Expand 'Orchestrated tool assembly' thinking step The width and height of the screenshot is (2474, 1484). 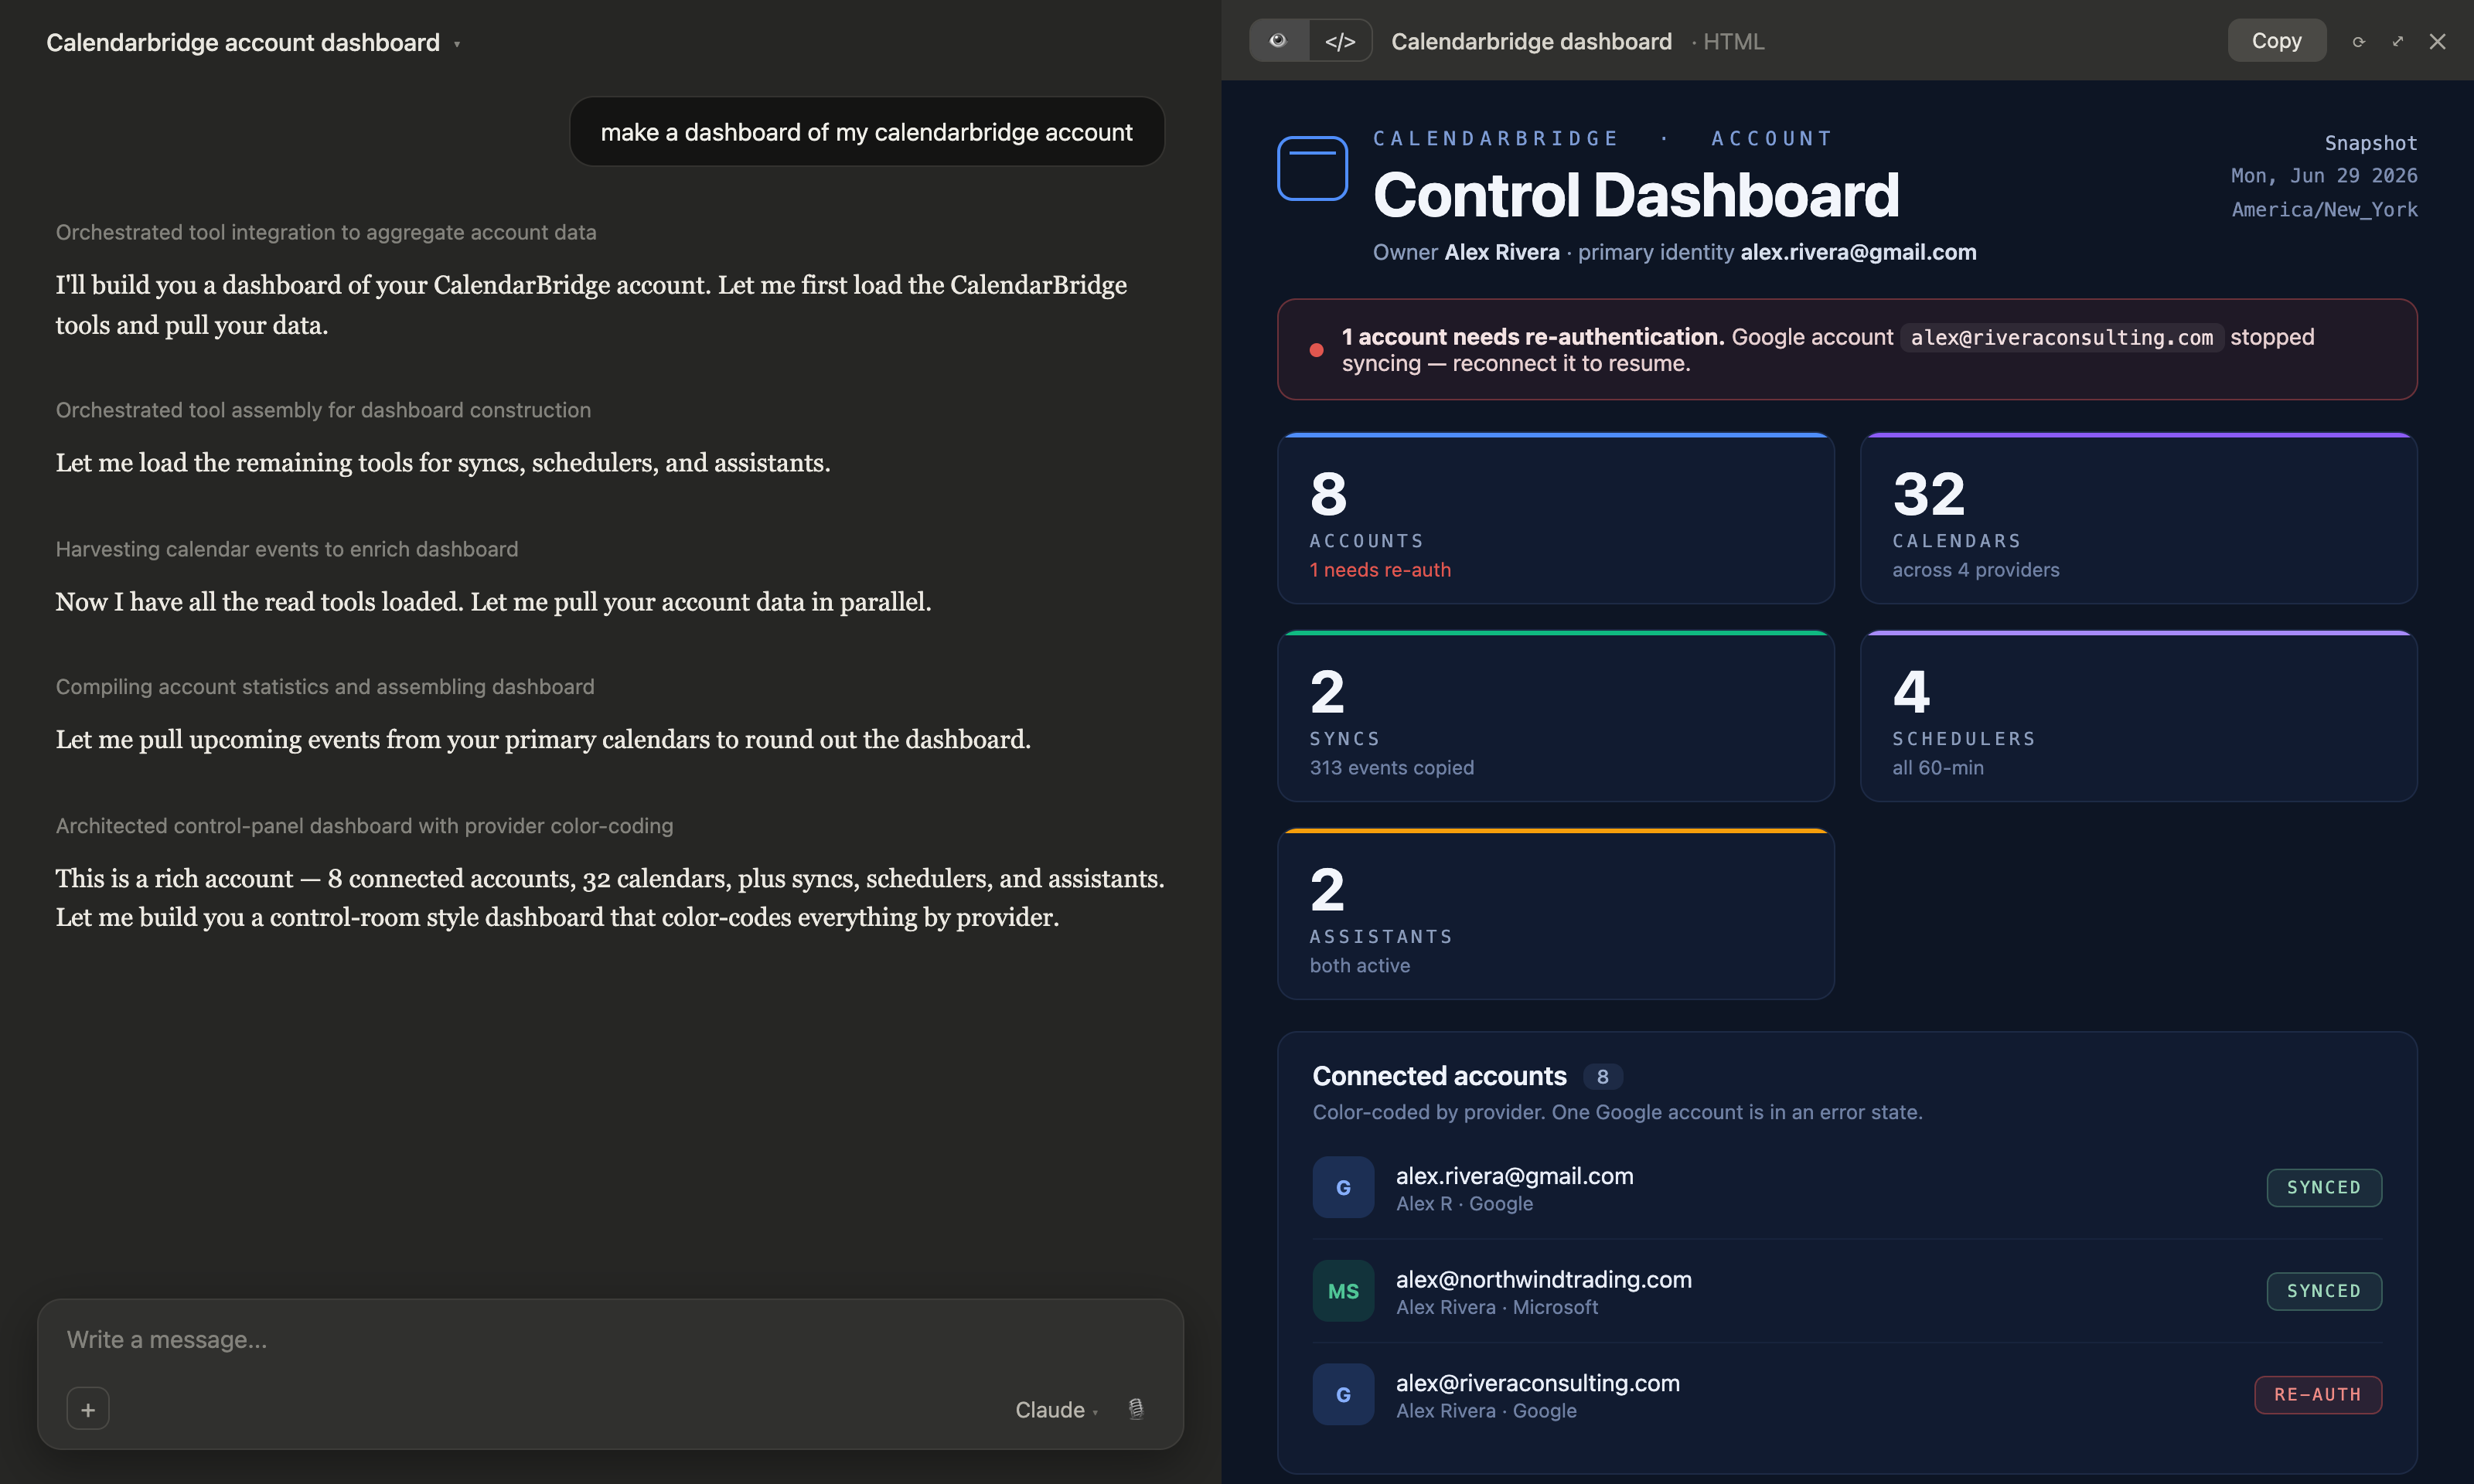323,410
